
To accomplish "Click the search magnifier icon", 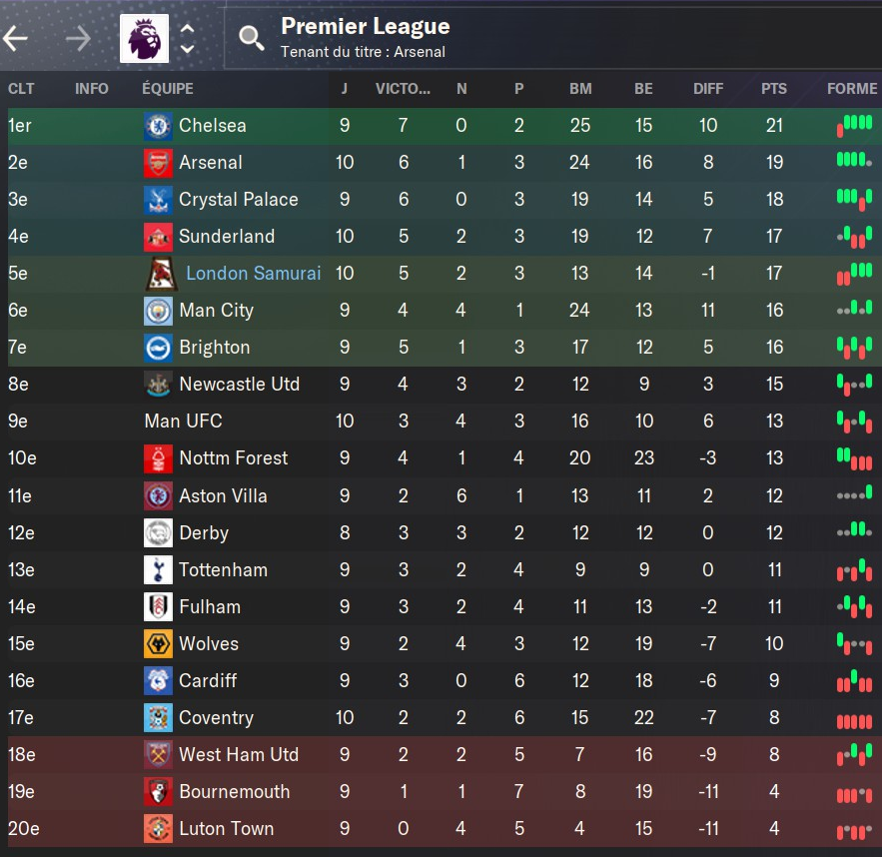I will 251,38.
